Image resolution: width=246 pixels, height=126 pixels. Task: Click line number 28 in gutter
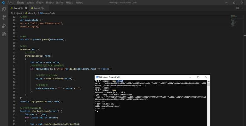[x=14, y=69]
